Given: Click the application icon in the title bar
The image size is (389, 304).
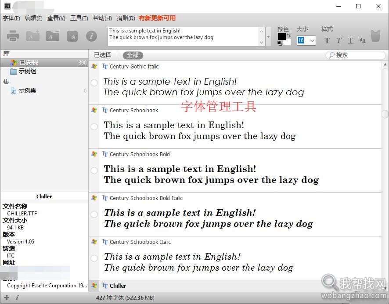Looking at the screenshot, I should (7, 6).
